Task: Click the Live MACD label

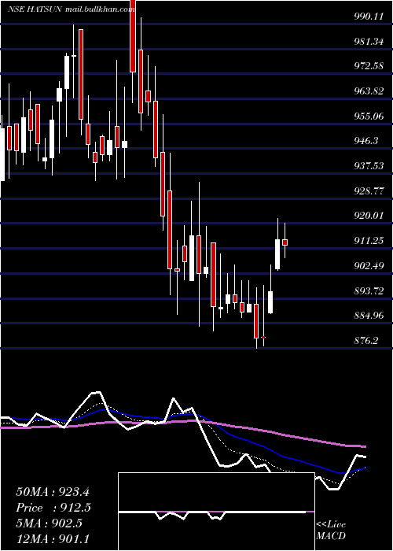Action: [331, 531]
